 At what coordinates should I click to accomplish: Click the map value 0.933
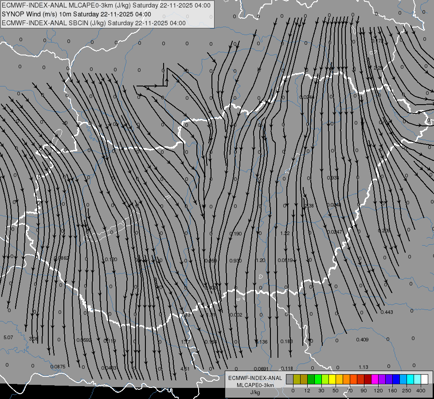coord(332,178)
